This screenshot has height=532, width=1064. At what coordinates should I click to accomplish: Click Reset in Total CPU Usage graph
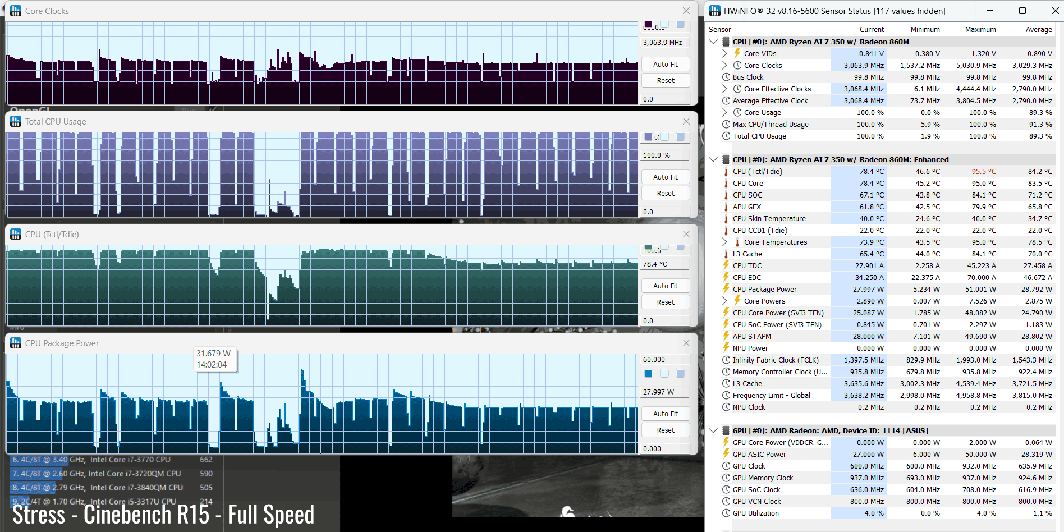tap(666, 194)
